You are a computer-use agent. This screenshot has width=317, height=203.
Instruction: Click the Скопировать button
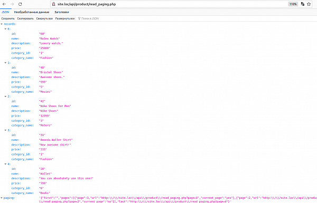pyautogui.click(x=25, y=18)
